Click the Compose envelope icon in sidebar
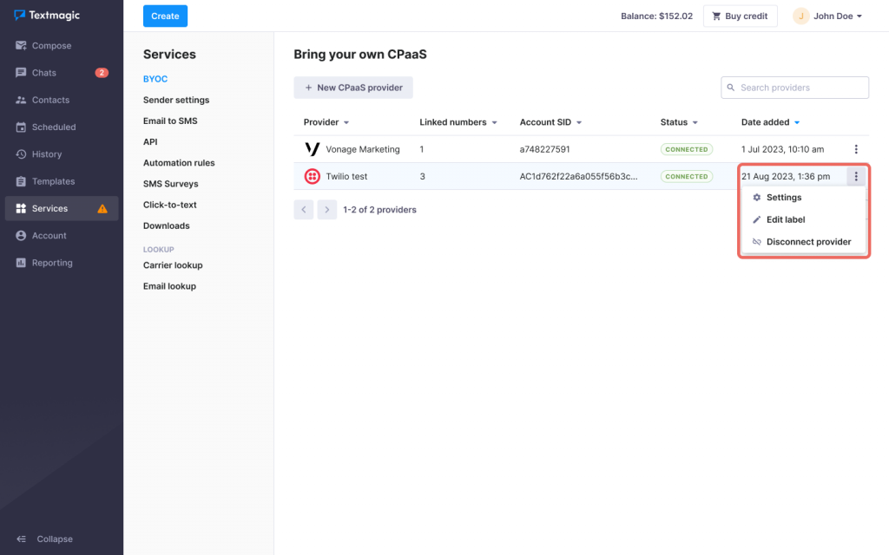The width and height of the screenshot is (889, 555). pos(21,46)
